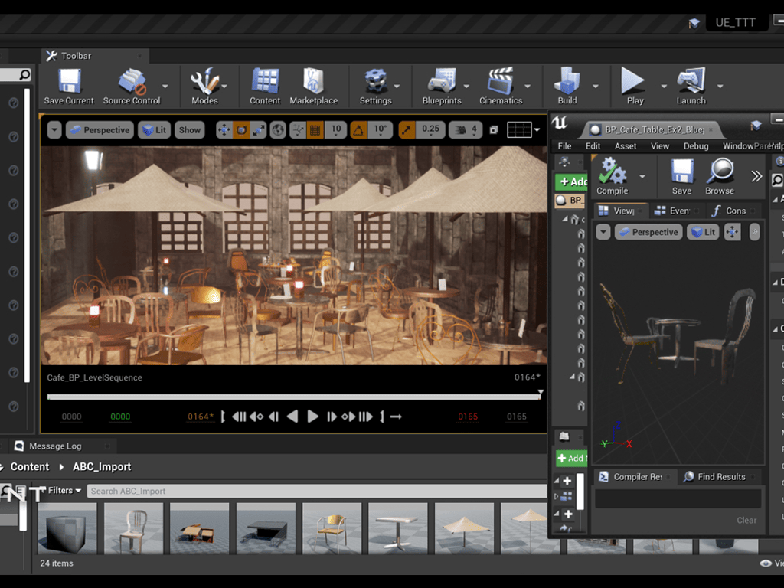Click Perspective button in the level viewport
This screenshot has width=784, height=588.
(x=100, y=130)
